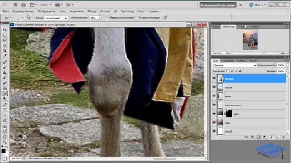
Task: Select the Quick Selection tool
Action: coord(5,45)
